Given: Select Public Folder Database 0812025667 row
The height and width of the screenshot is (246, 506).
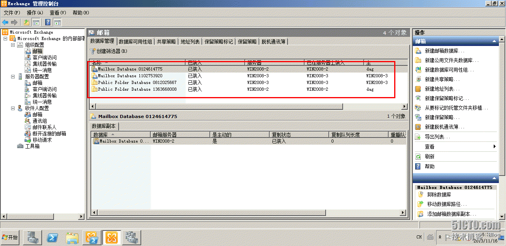Looking at the screenshot, I should pyautogui.click(x=249, y=82).
